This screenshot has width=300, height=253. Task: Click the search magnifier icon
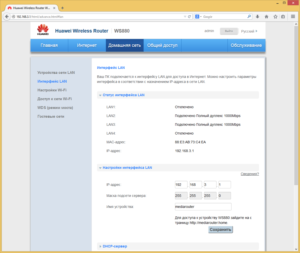[x=249, y=17]
